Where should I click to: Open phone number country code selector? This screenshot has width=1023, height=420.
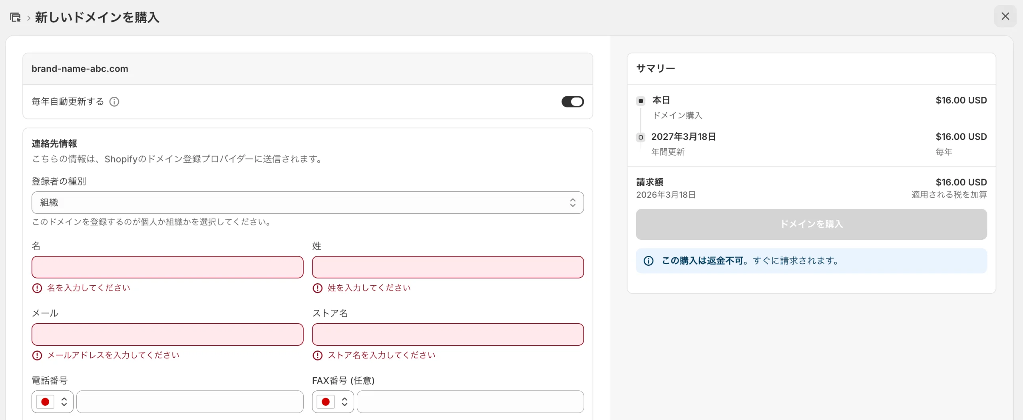point(52,402)
